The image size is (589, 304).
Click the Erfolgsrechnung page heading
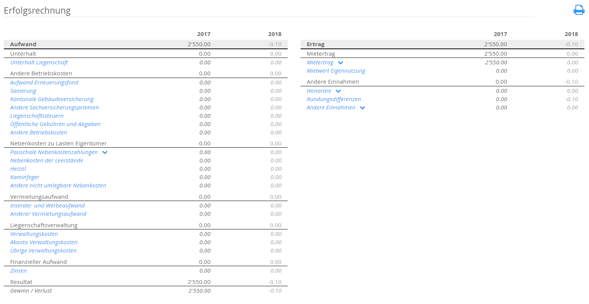pos(37,10)
